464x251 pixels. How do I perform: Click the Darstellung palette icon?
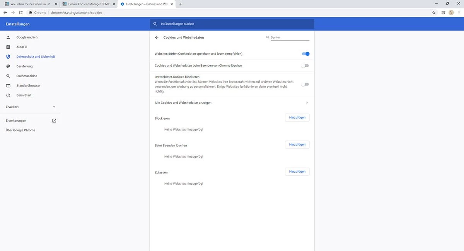click(x=8, y=66)
